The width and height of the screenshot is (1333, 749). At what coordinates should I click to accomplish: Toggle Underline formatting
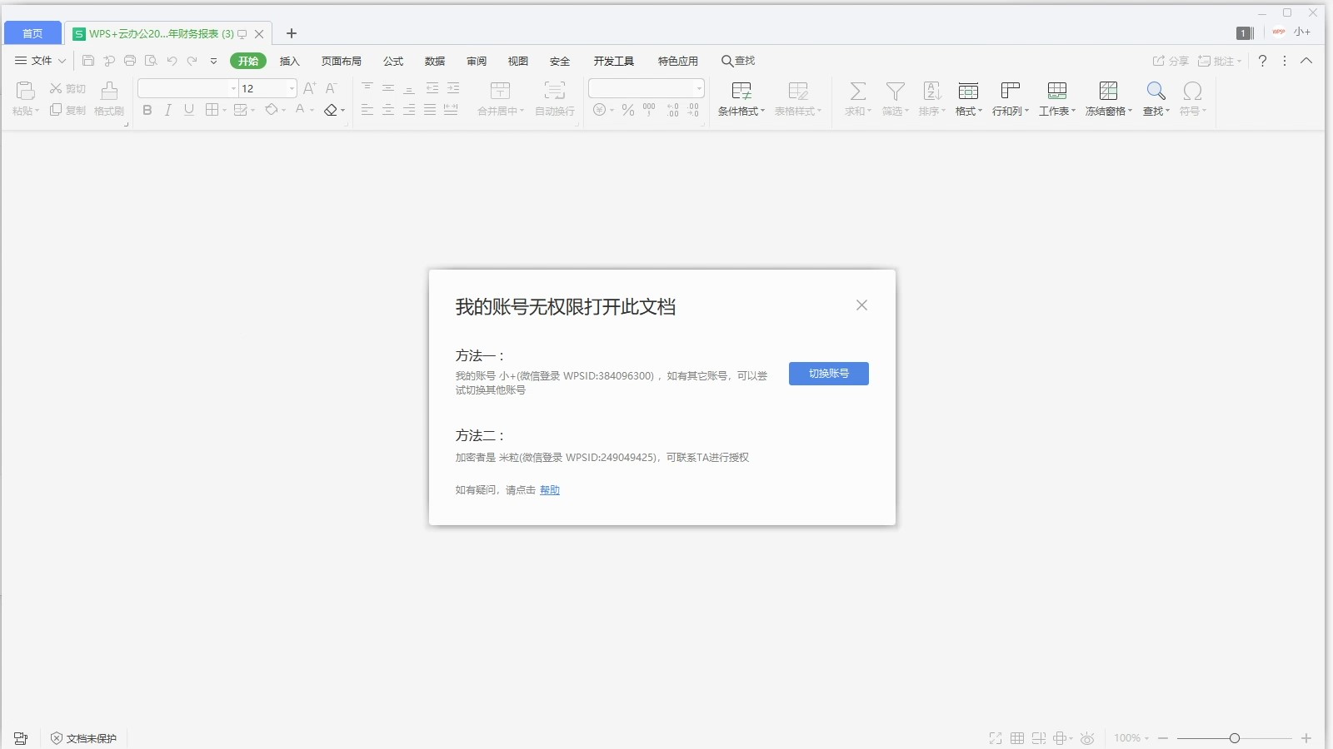click(x=189, y=110)
